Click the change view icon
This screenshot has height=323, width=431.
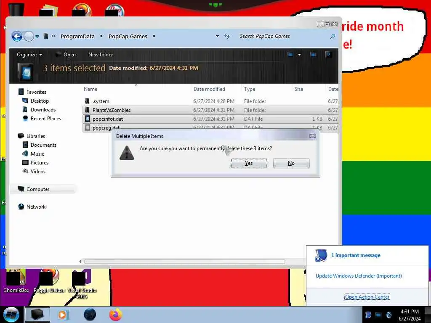point(290,55)
